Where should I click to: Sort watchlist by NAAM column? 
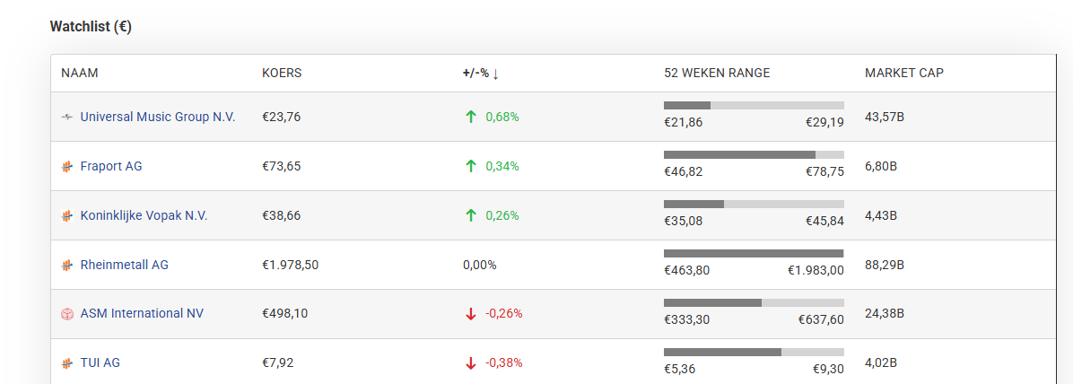(x=80, y=74)
